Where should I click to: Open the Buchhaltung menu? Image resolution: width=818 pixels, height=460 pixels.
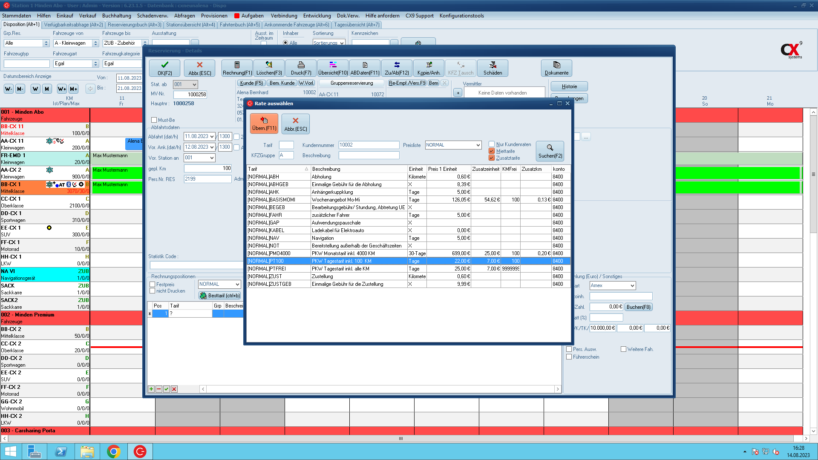[116, 16]
